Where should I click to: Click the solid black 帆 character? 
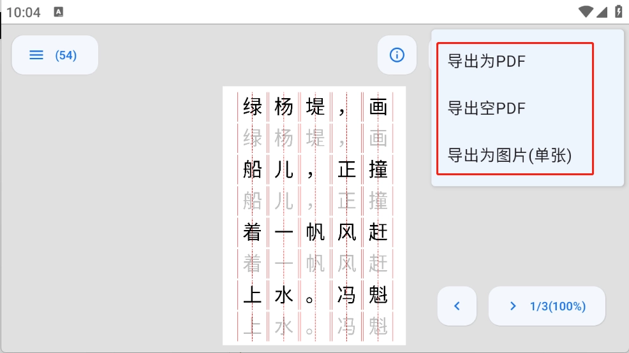[315, 233]
